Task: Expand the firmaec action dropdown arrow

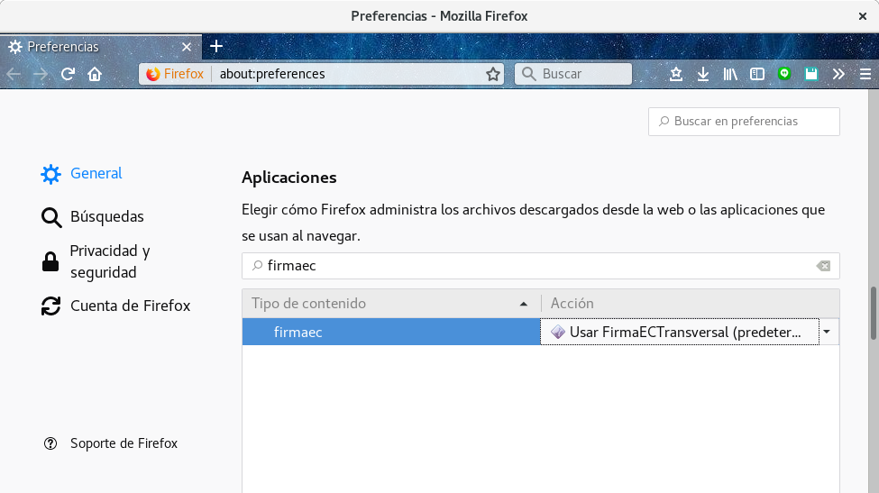Action: 827,333
